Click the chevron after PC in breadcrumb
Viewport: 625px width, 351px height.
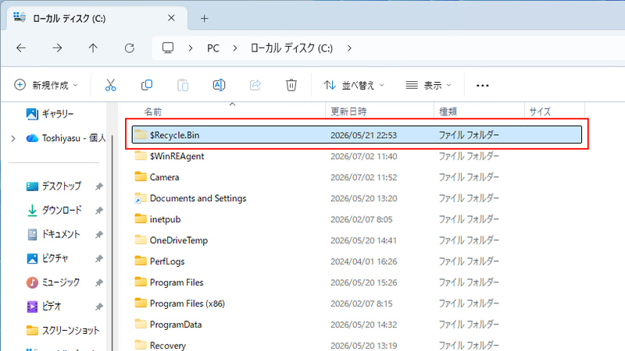(x=235, y=48)
